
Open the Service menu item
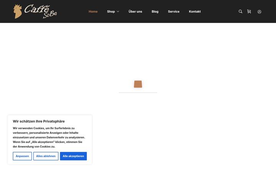pos(174,11)
